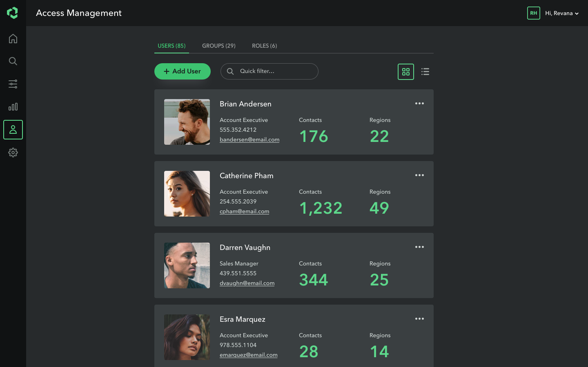
Task: Switch to the Roles (6) tab
Action: coord(264,46)
